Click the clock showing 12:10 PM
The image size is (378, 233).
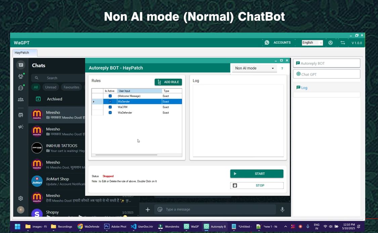pos(349,225)
